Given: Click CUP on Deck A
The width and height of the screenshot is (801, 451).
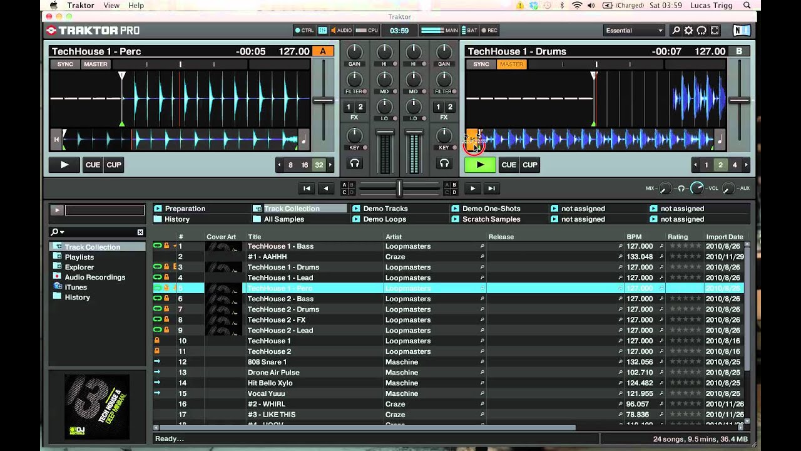Looking at the screenshot, I should pyautogui.click(x=114, y=165).
